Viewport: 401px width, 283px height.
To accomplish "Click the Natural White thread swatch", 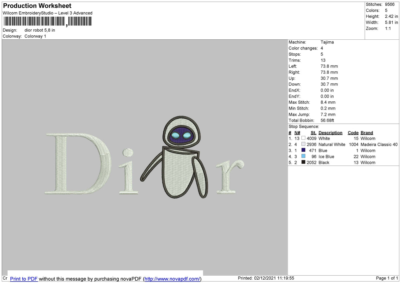I will coord(303,144).
